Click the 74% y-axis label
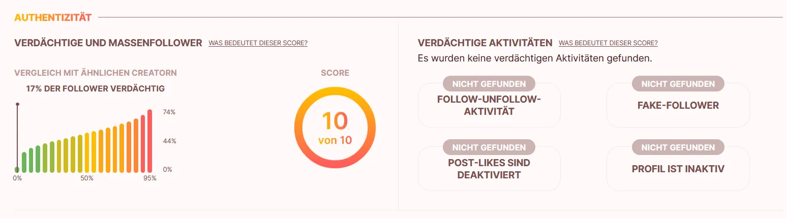This screenshot has width=787, height=219. tap(169, 112)
